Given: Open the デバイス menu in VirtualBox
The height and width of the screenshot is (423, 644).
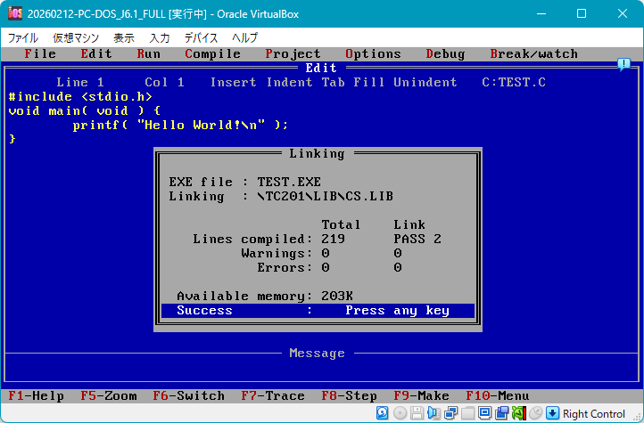Looking at the screenshot, I should coord(201,38).
